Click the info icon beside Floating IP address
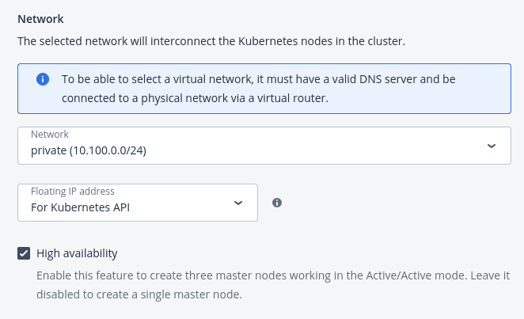 pyautogui.click(x=277, y=203)
